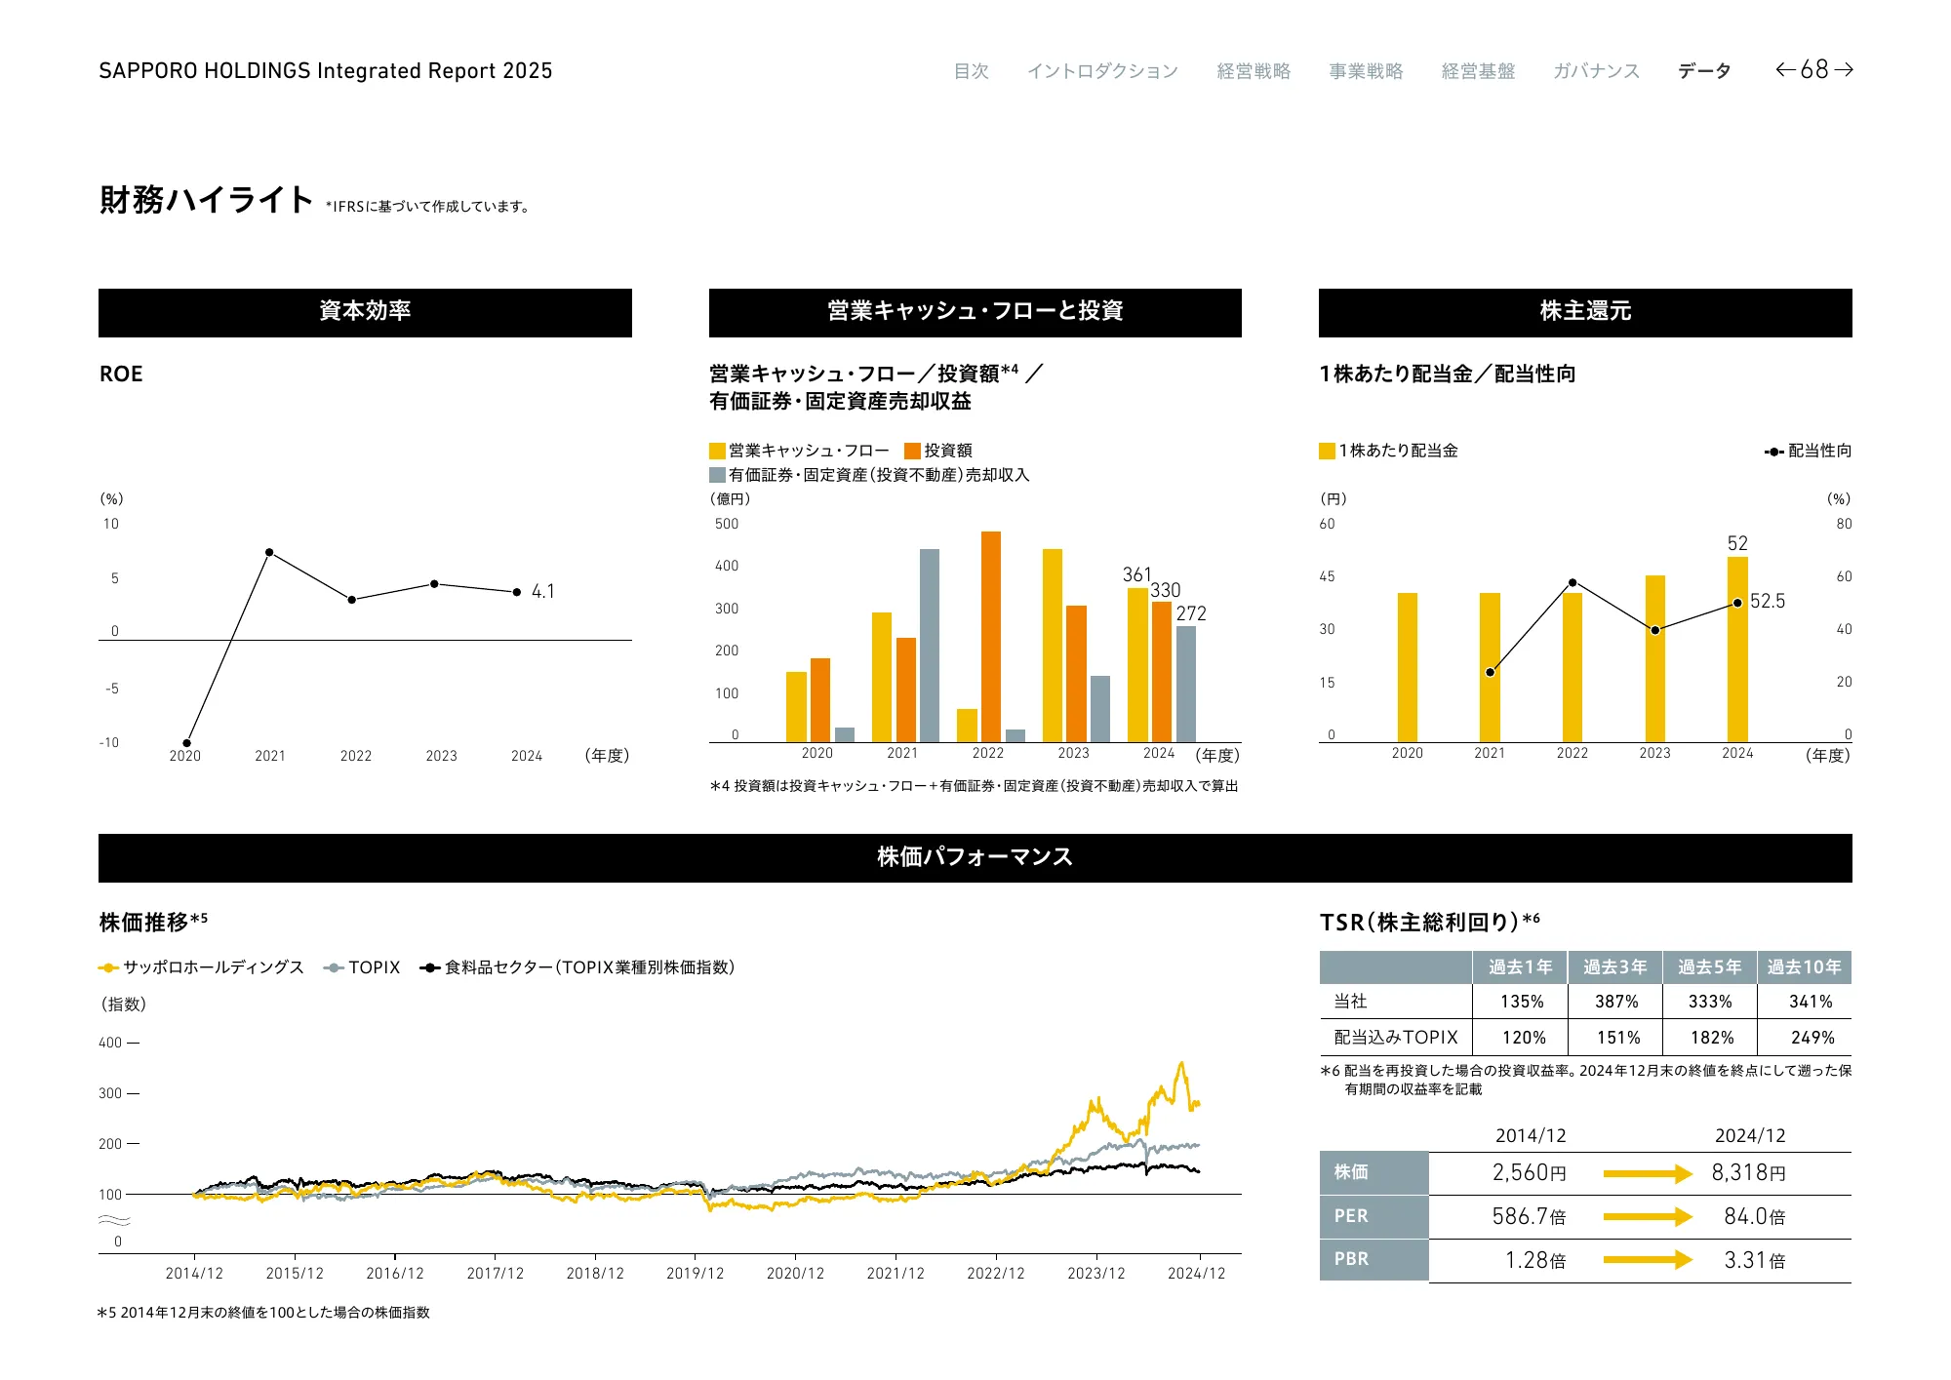
Task: Click the gray 有価証券 legend swatch
Action: 717,475
